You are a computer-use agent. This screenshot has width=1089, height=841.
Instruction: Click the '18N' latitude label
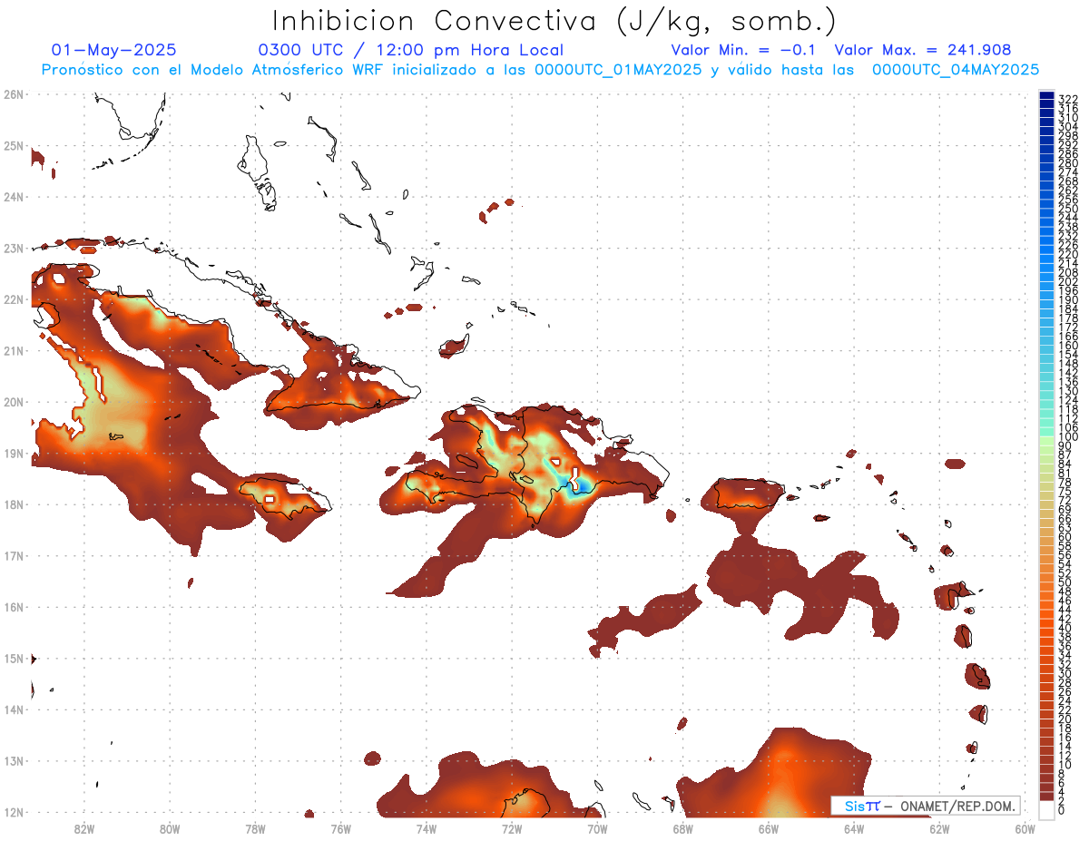(x=13, y=504)
